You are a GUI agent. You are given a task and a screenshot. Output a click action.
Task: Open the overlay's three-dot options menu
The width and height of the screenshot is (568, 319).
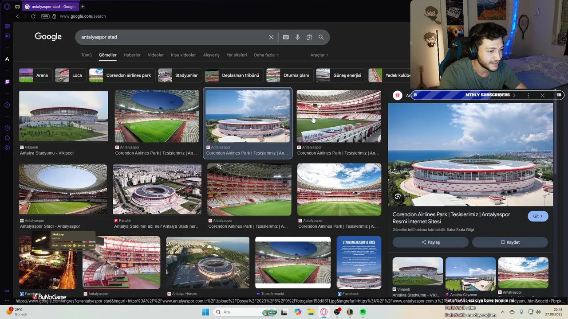528,95
